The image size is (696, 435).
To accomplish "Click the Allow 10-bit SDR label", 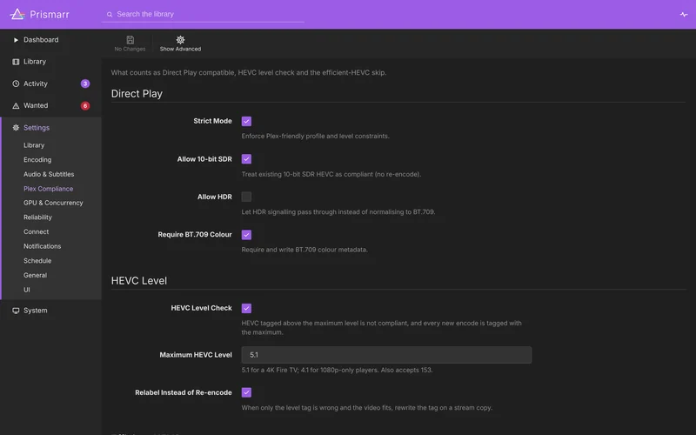I will 204,159.
